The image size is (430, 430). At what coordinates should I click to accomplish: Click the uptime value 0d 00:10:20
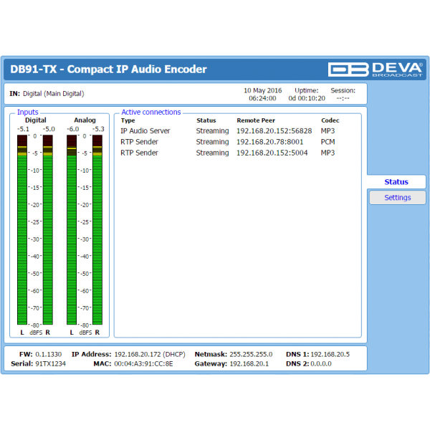(307, 98)
